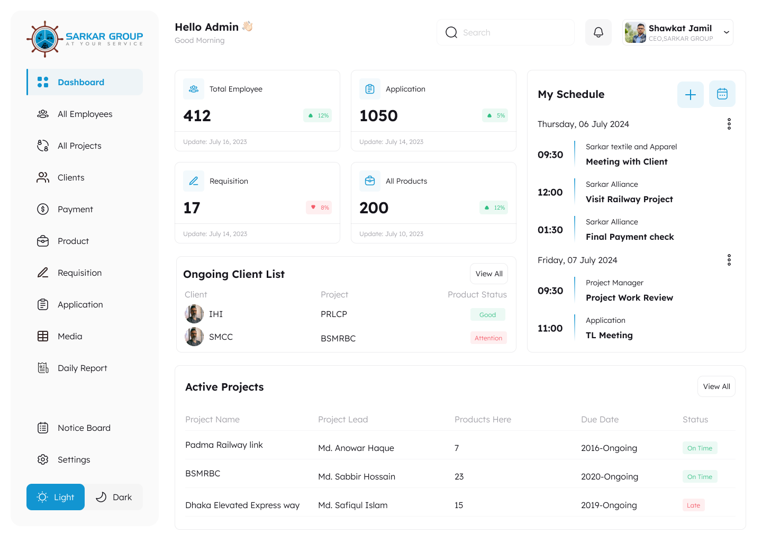Screen dimensions: 762x542
Task: Click the Product briefcase icon in sidebar
Action: [43, 241]
